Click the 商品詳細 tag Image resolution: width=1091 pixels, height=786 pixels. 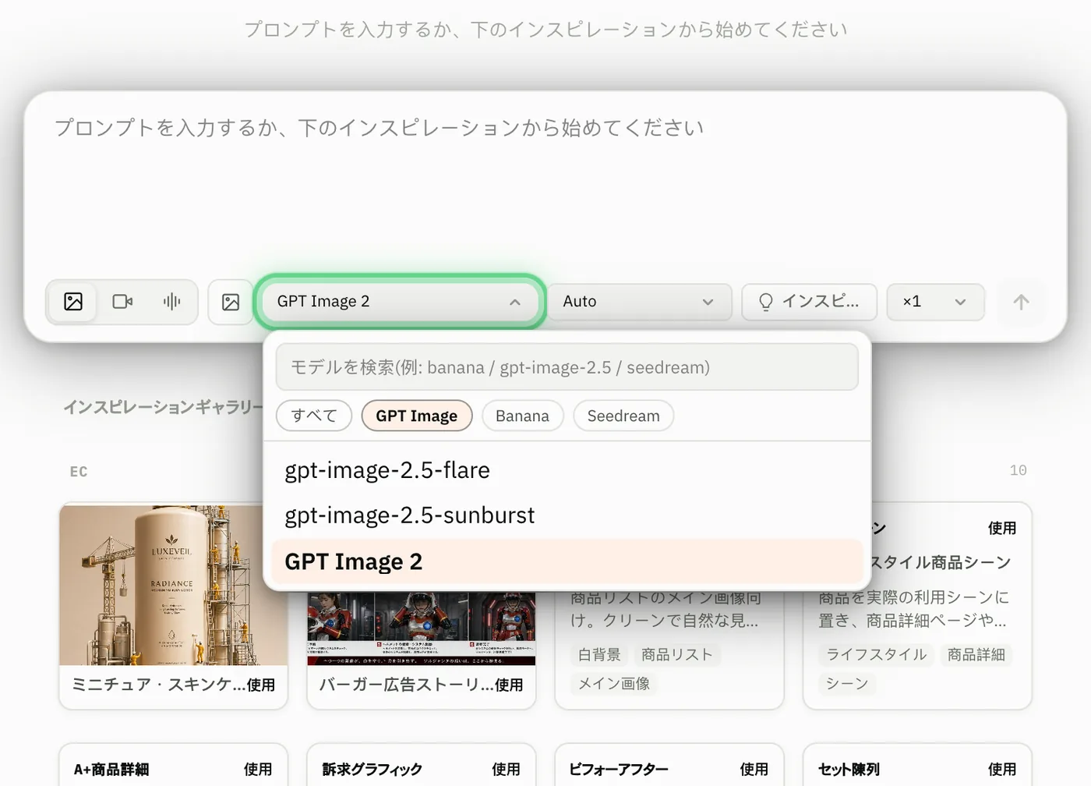point(976,655)
